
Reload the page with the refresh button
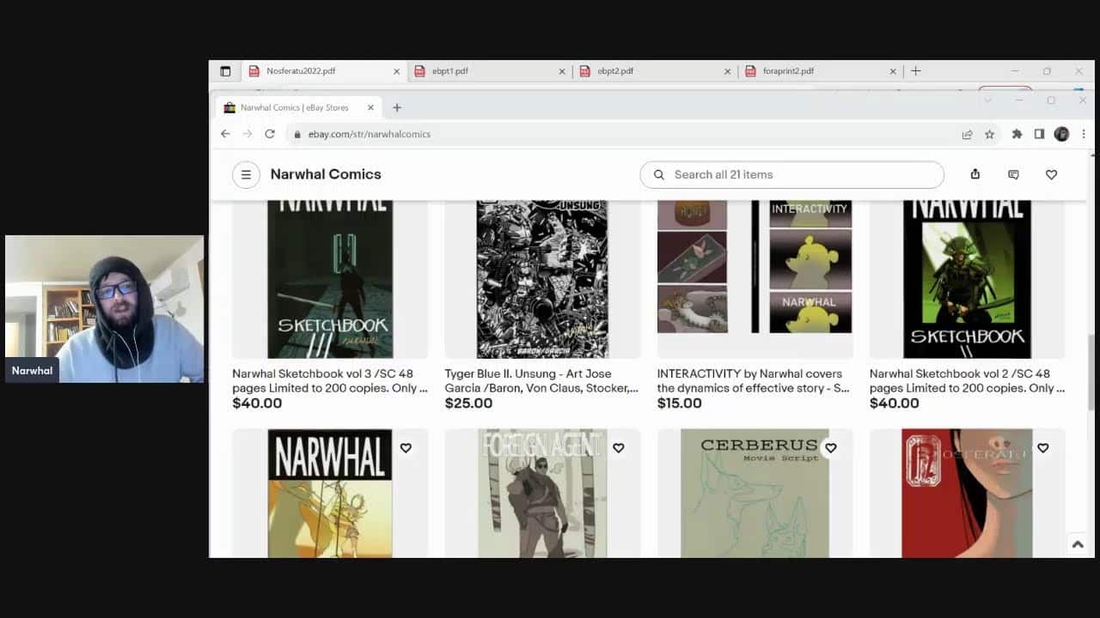[x=270, y=134]
